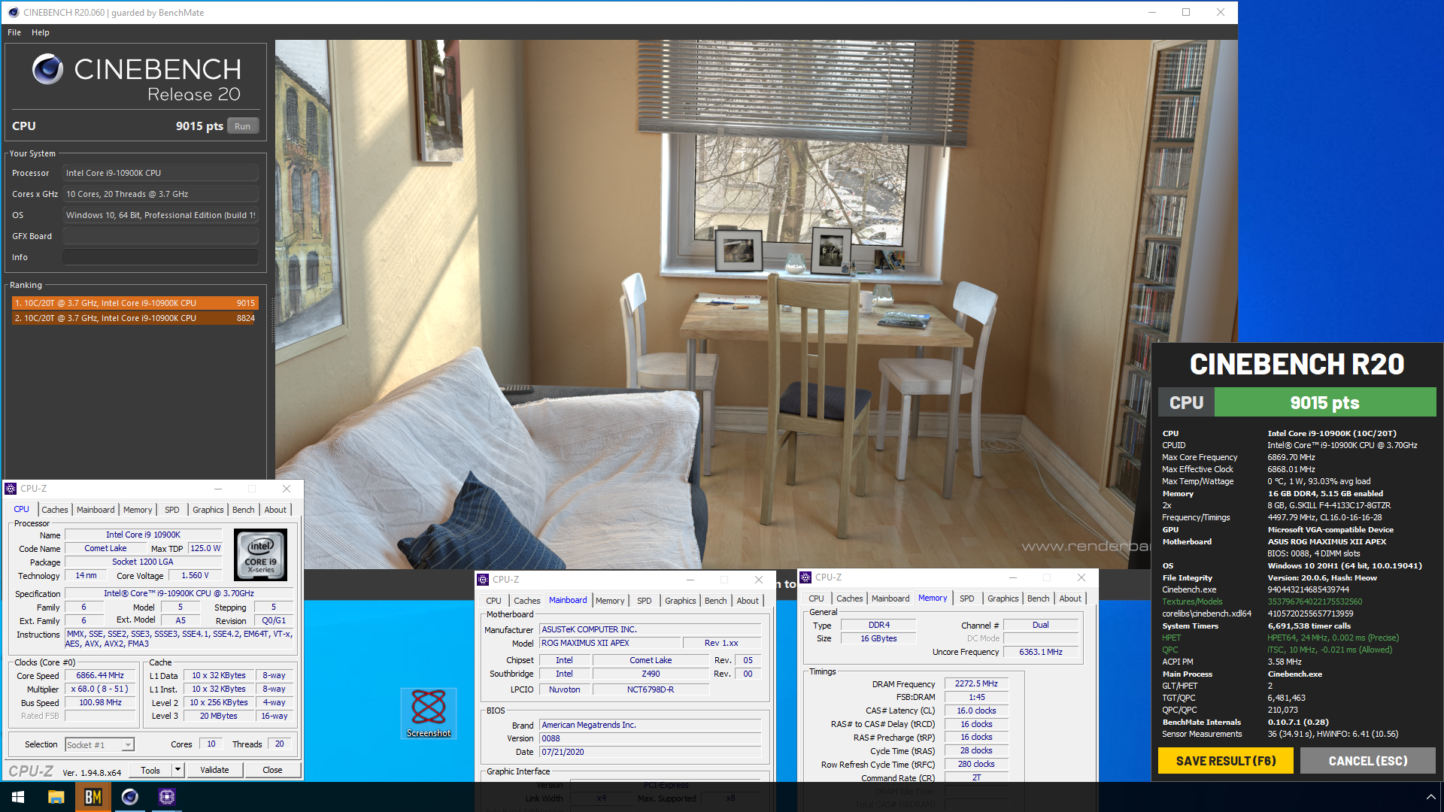This screenshot has height=812, width=1444.
Task: Select Graphics tab in the Memory CPU-Z window
Action: pos(1003,598)
